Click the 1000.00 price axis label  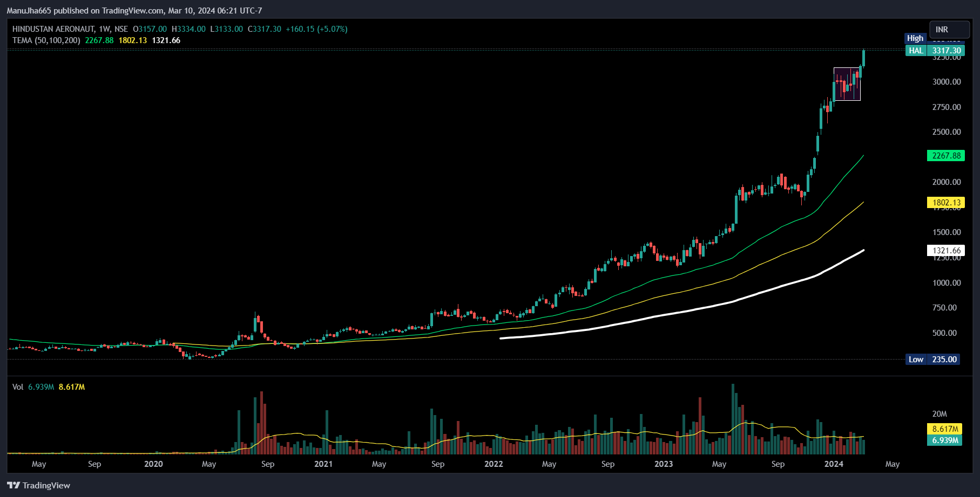click(x=947, y=283)
